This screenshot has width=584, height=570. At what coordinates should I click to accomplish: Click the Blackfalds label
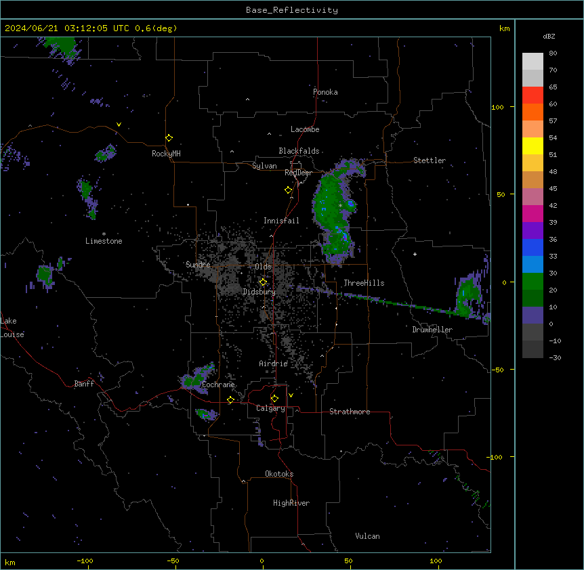(299, 151)
